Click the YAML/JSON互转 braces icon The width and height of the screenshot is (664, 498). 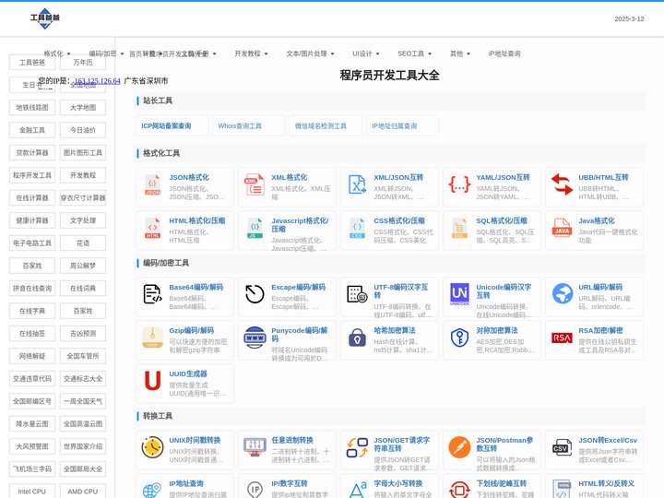click(459, 184)
